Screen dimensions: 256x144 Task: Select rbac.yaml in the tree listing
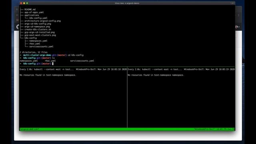click(x=35, y=44)
